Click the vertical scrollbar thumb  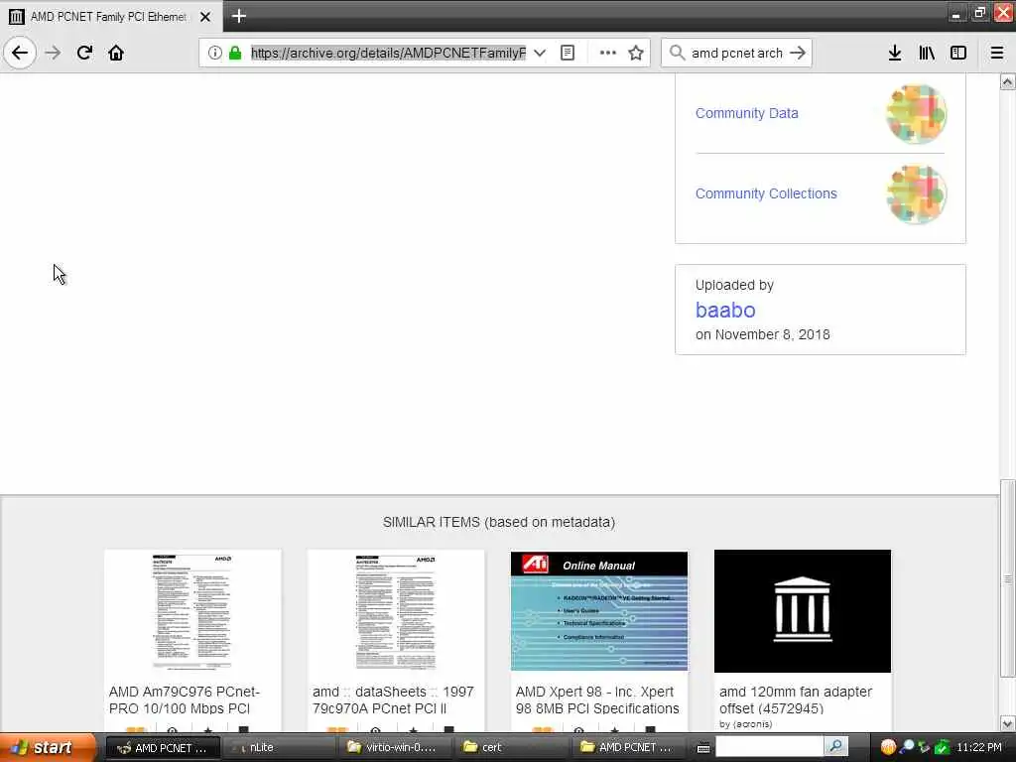pyautogui.click(x=1008, y=578)
